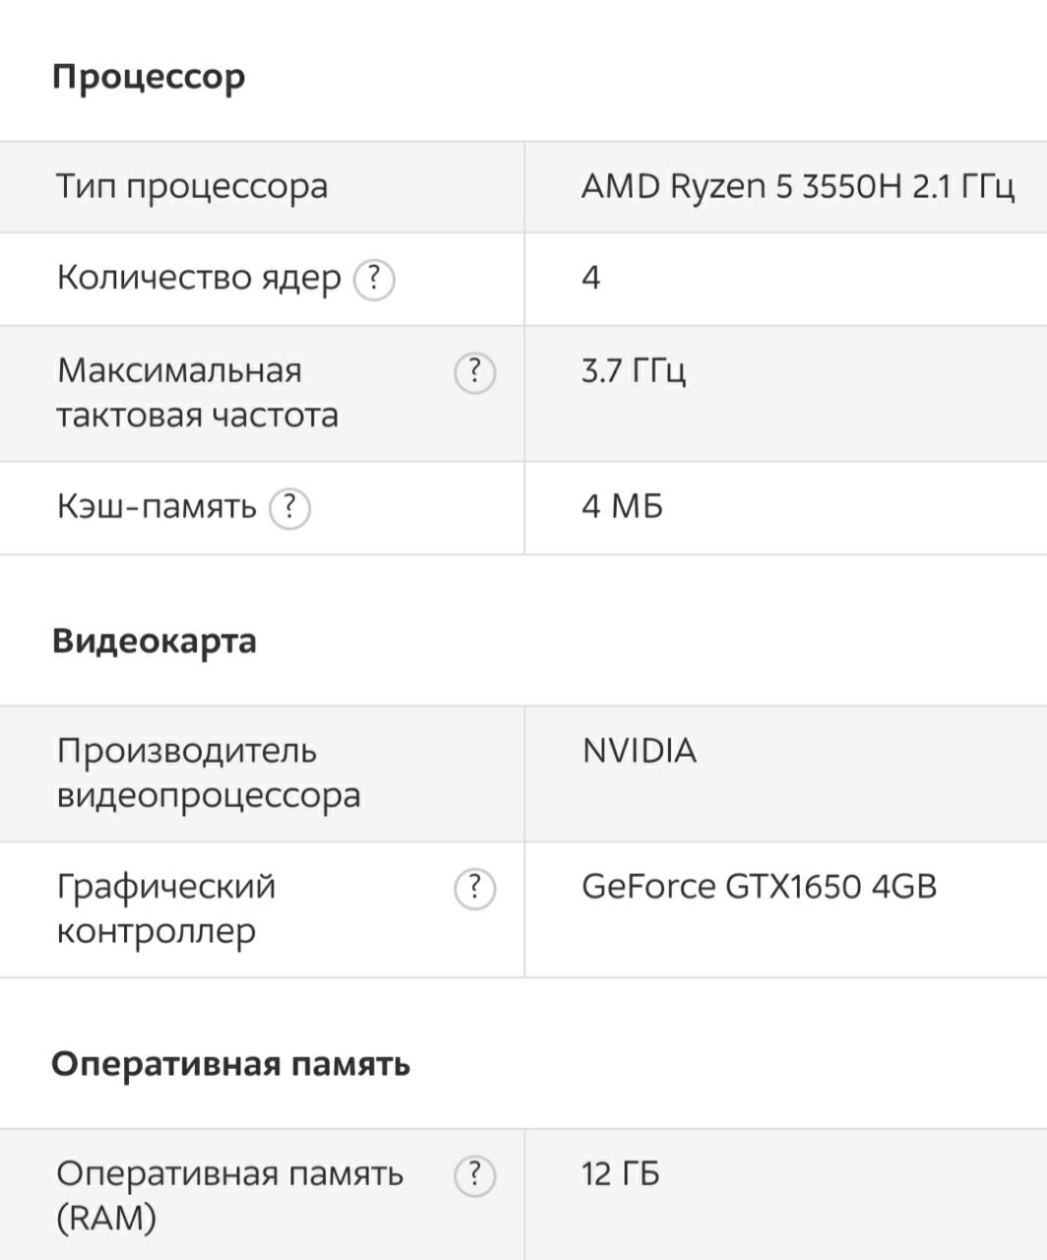This screenshot has height=1260, width=1047.
Task: Click the 4 МБ cache value
Action: (622, 506)
